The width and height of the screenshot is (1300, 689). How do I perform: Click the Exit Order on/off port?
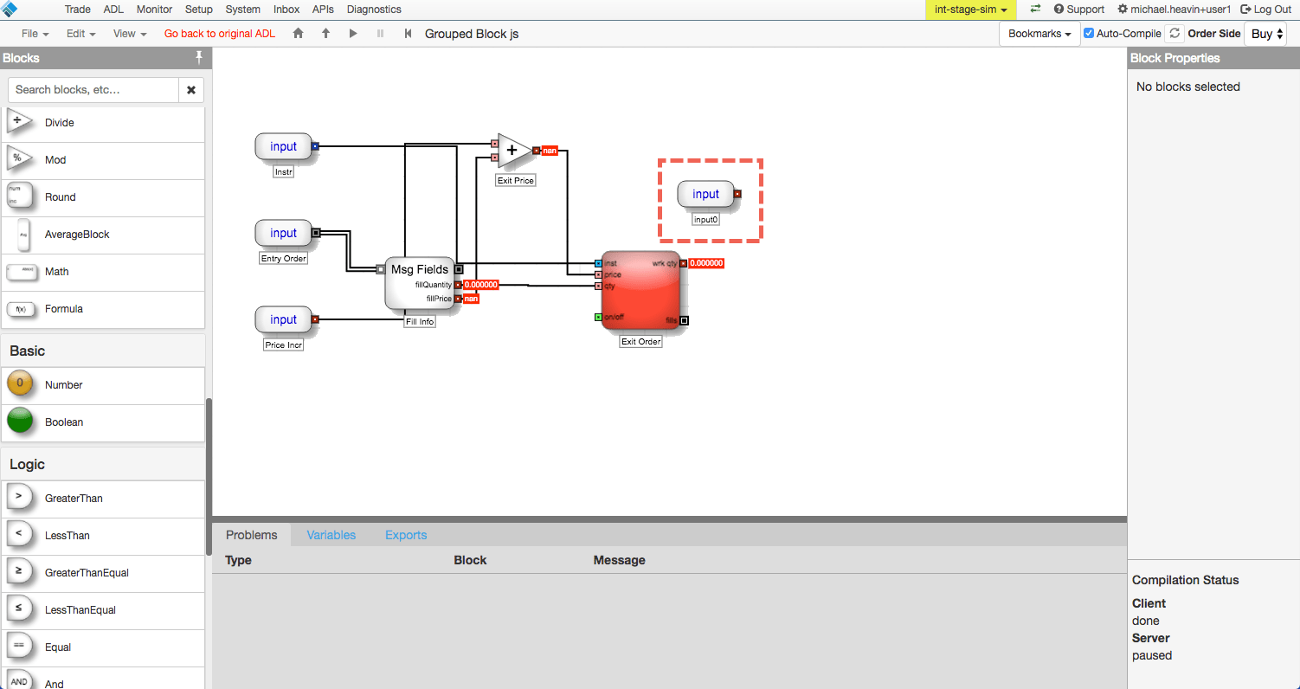[x=598, y=317]
